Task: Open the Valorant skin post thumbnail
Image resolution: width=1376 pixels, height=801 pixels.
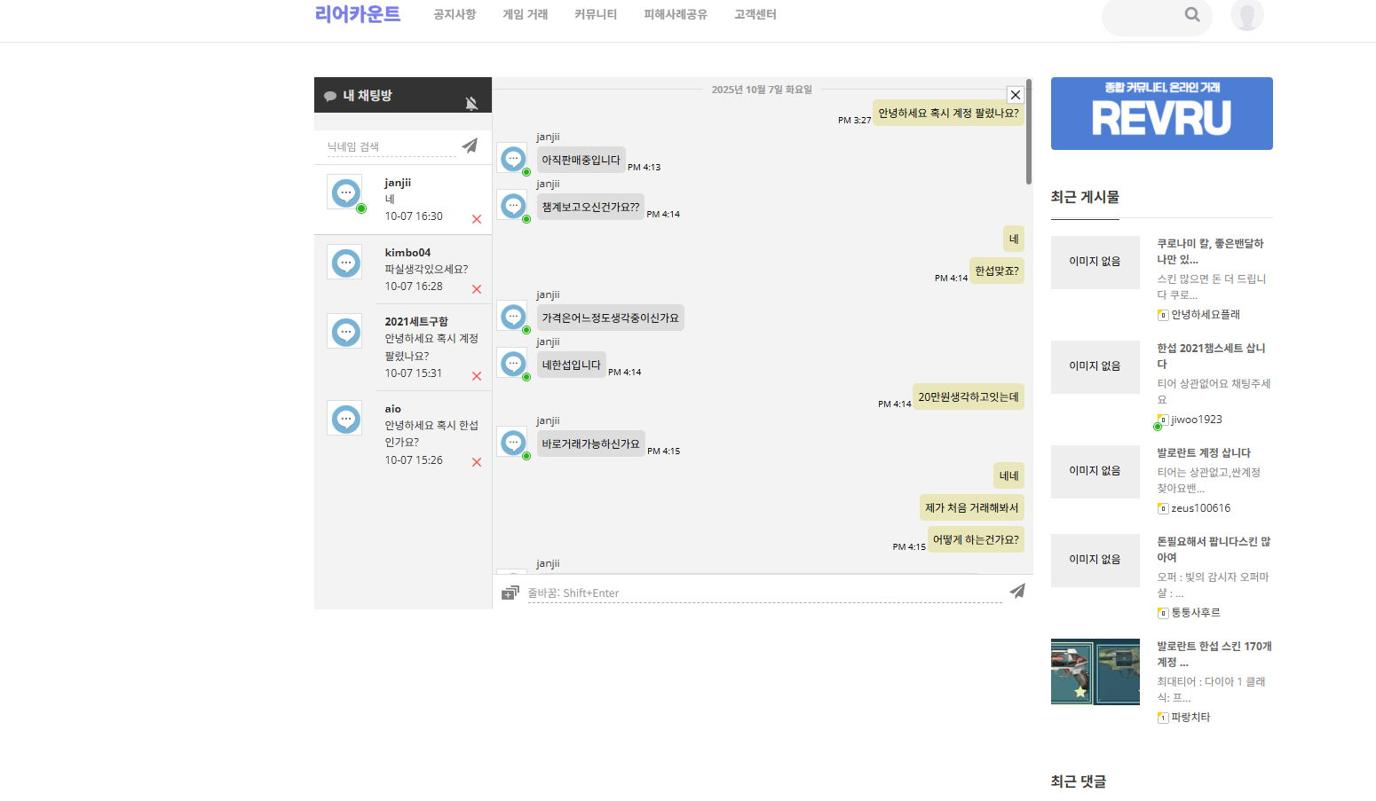Action: [x=1095, y=671]
